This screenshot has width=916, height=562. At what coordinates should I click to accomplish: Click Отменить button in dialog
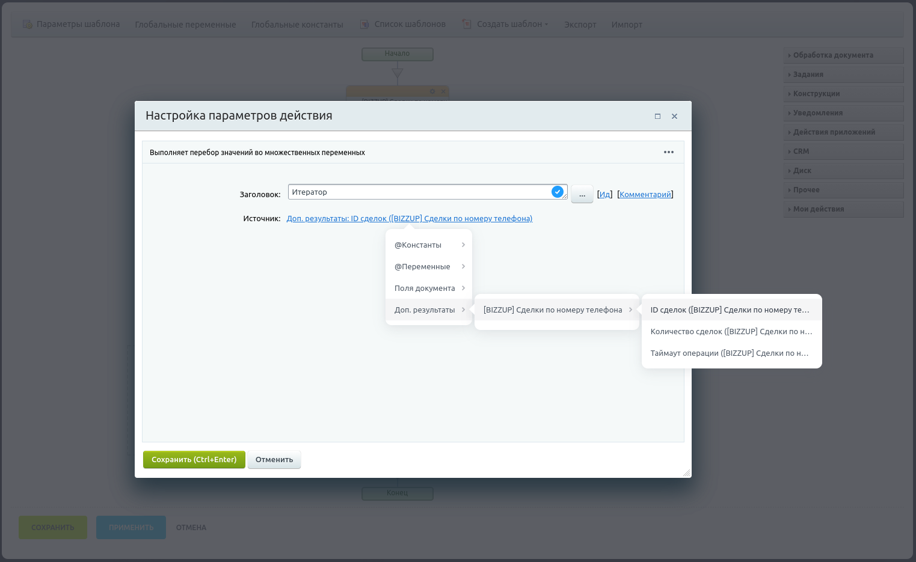(x=274, y=460)
